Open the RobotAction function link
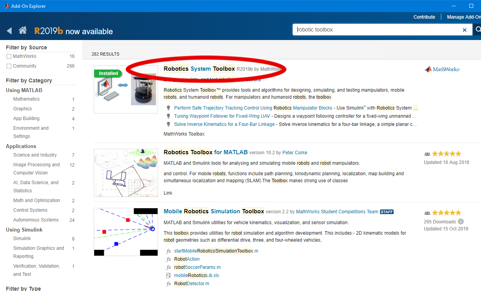The image size is (481, 291). click(x=187, y=259)
